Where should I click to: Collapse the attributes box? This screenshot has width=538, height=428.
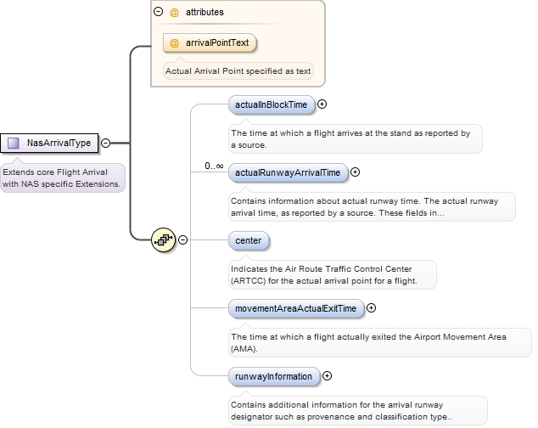click(159, 13)
